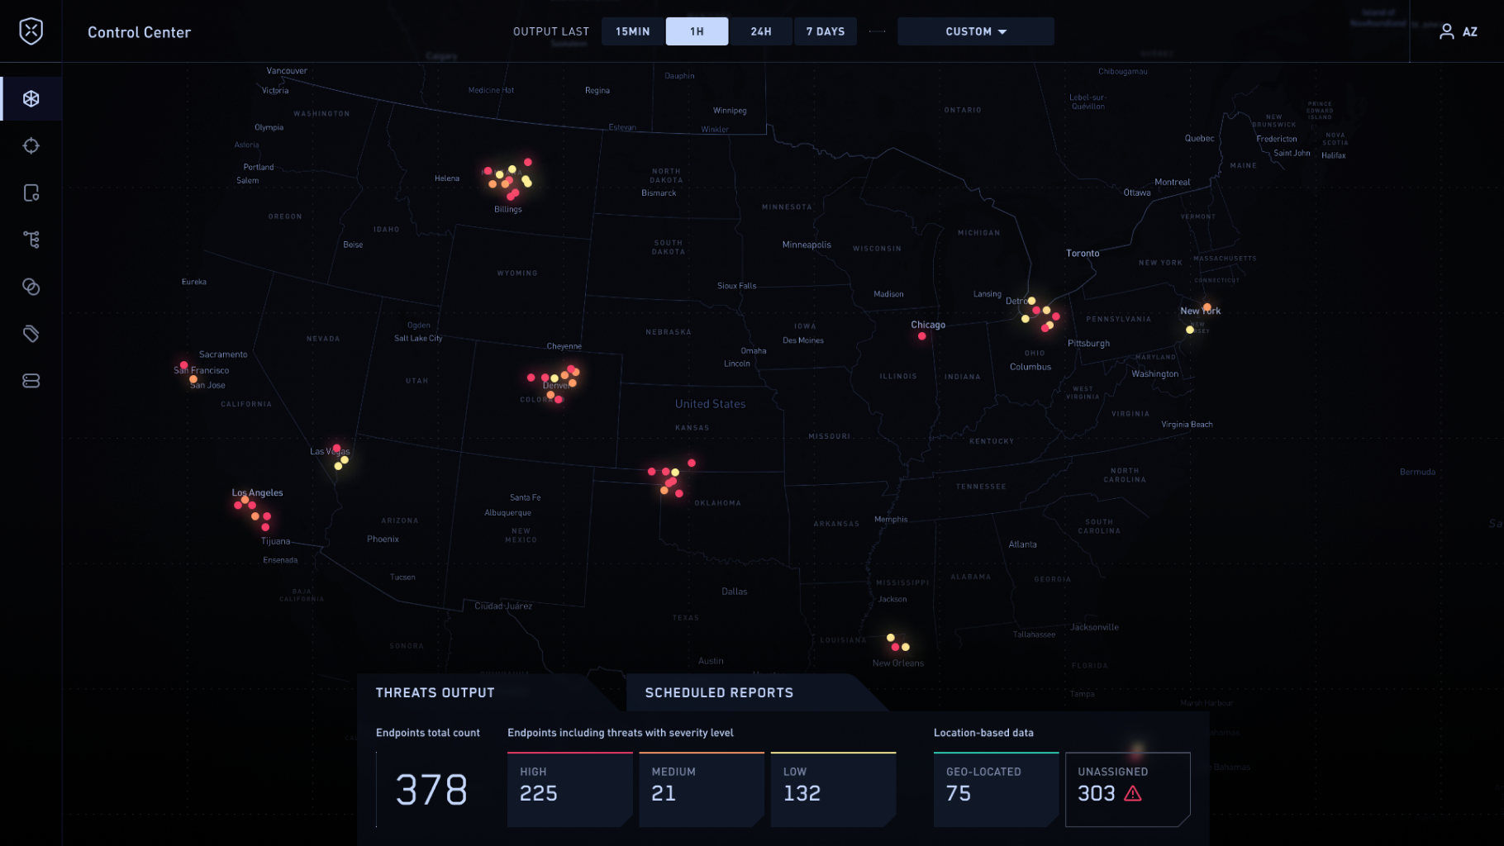Screen dimensions: 1504x846
Task: Select the 1H time range
Action: click(x=697, y=31)
